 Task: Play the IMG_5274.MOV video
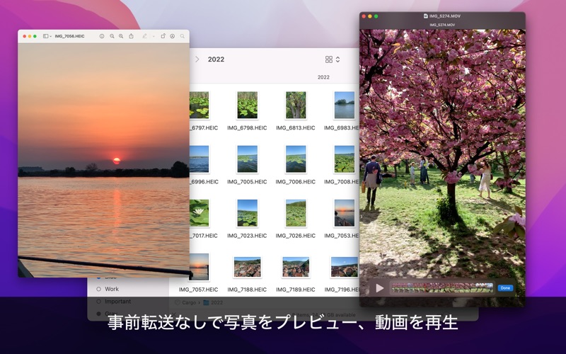379,288
